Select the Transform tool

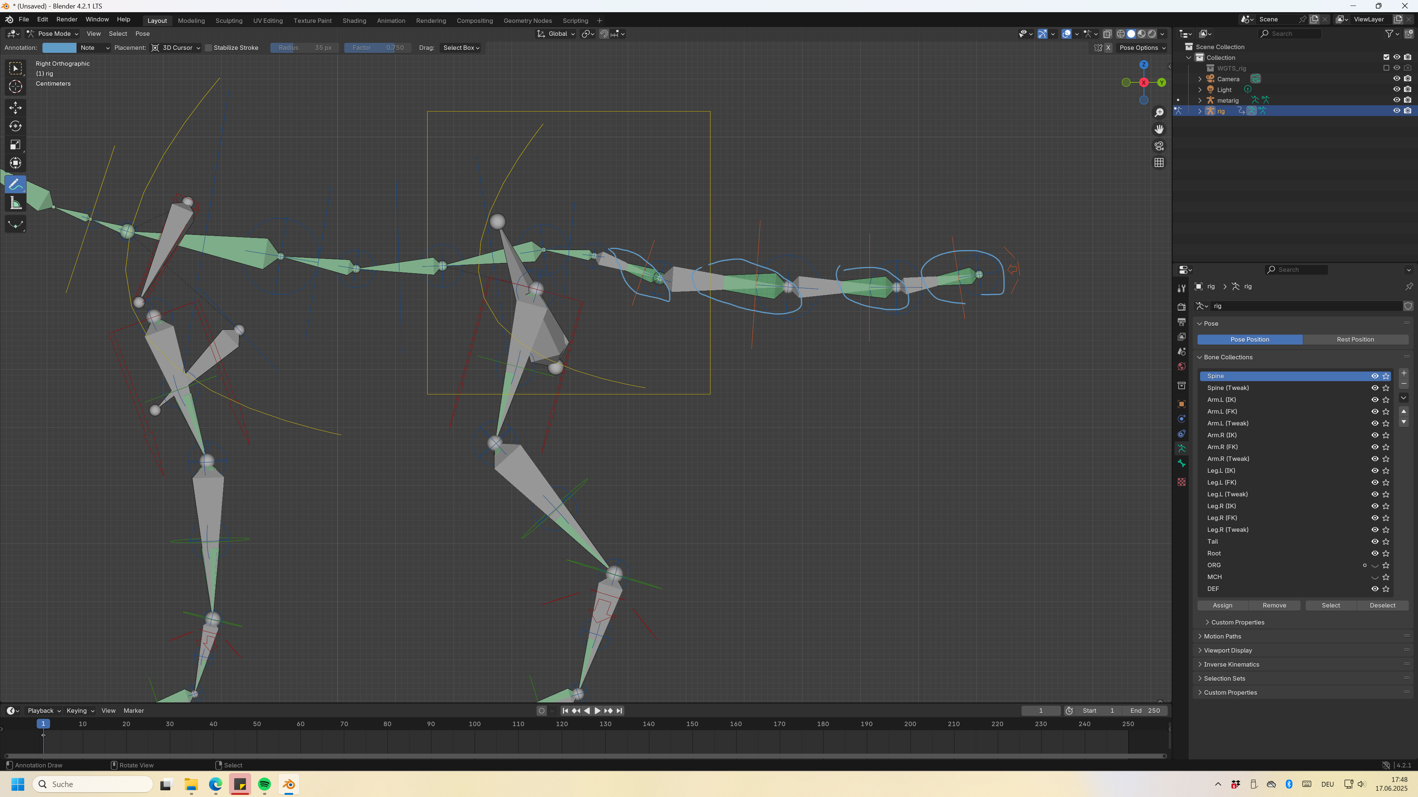16,164
